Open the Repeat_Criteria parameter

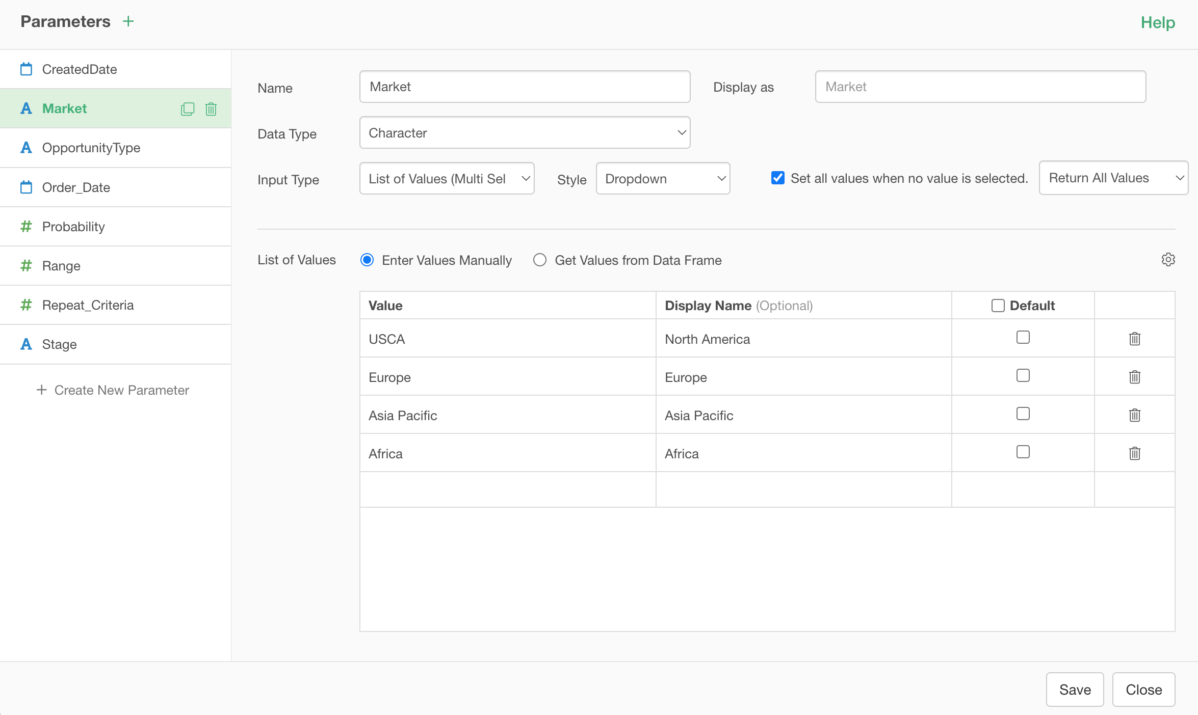coord(88,305)
